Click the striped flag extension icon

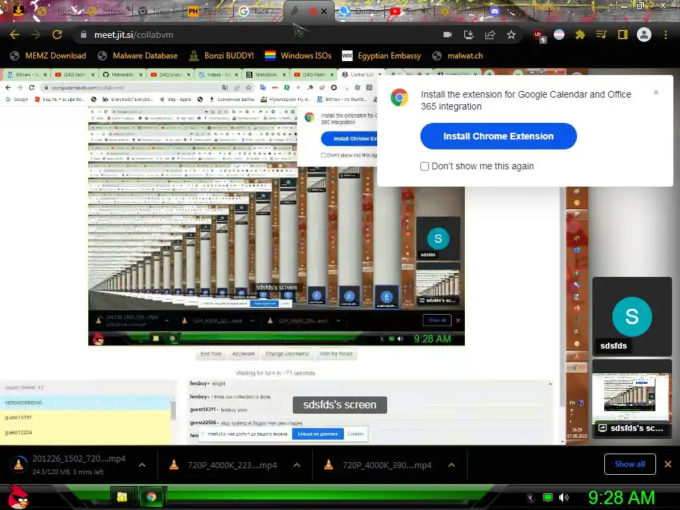tap(559, 35)
